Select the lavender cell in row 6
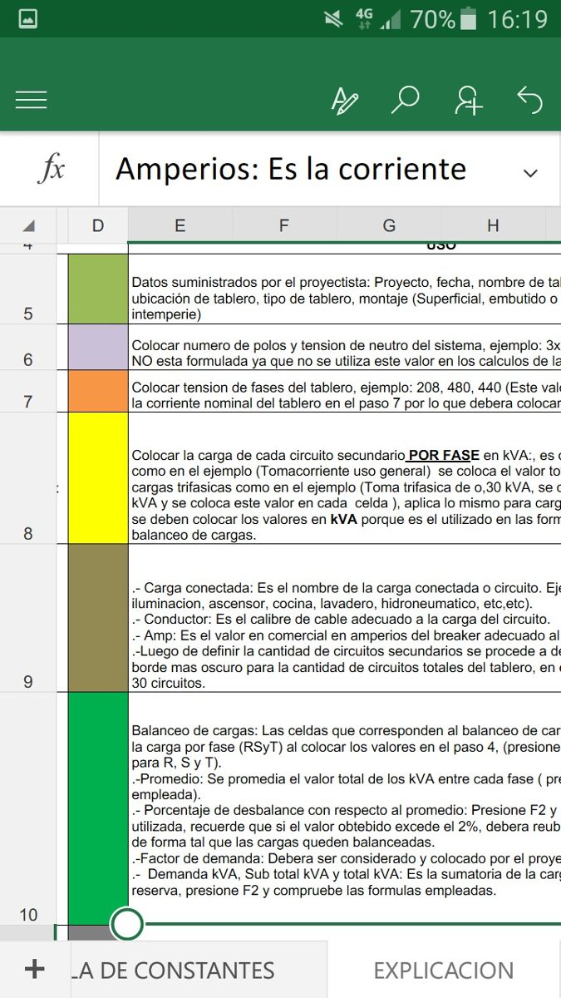Image resolution: width=561 pixels, height=998 pixels. [x=98, y=347]
